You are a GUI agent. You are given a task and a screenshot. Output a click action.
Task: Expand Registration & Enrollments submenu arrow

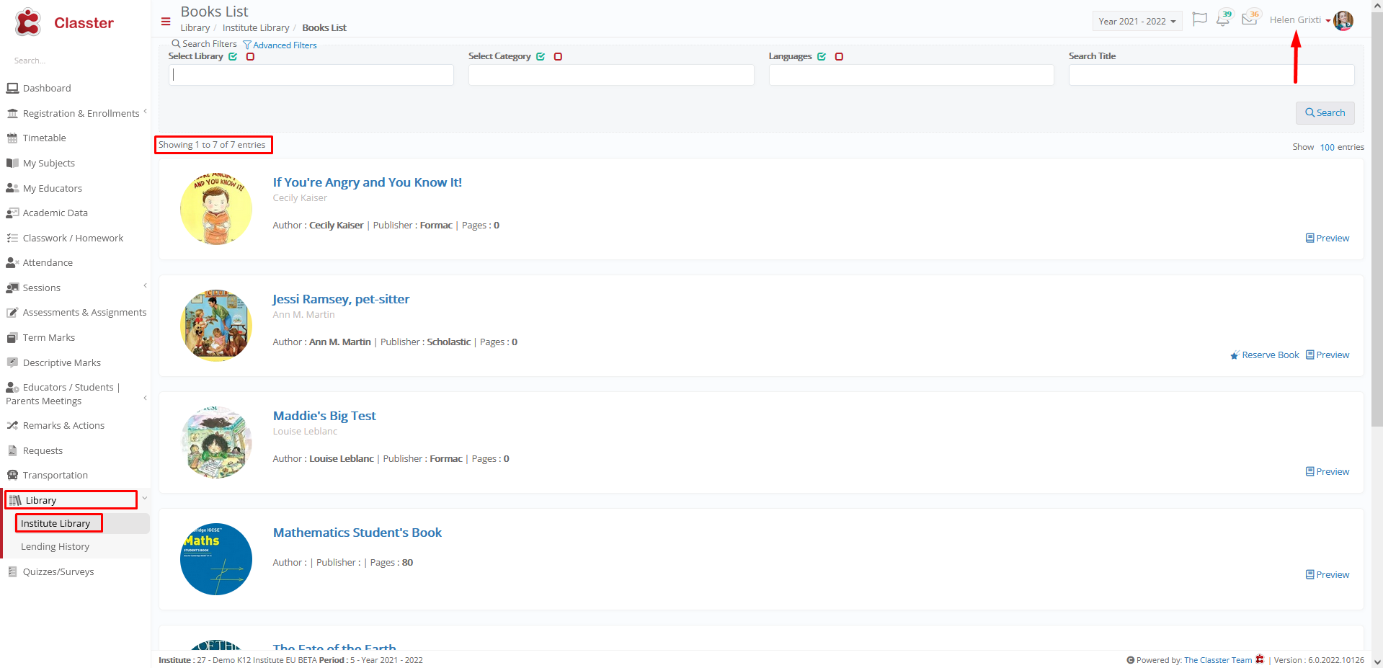point(145,111)
